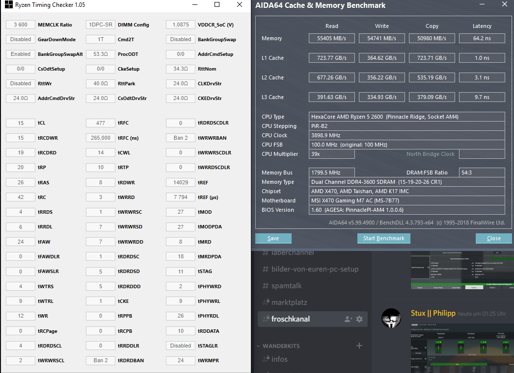
Task: Click the DRAM:FSB Ratio 54:3 field
Action: click(482, 173)
